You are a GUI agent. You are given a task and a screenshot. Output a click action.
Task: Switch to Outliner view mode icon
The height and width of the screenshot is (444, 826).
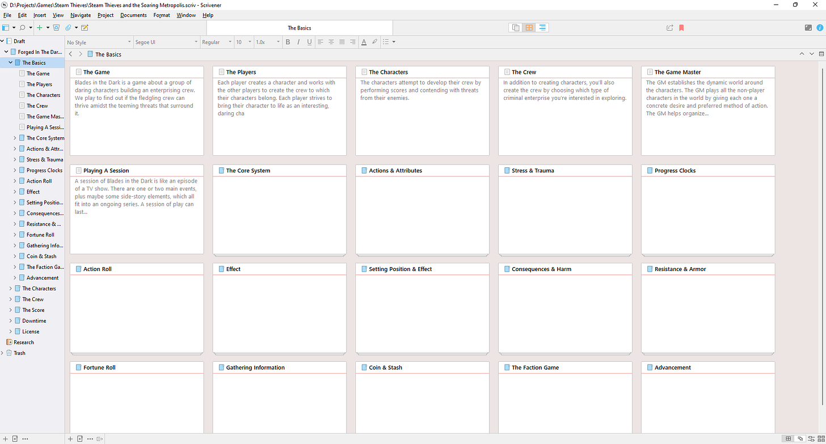(x=542, y=27)
